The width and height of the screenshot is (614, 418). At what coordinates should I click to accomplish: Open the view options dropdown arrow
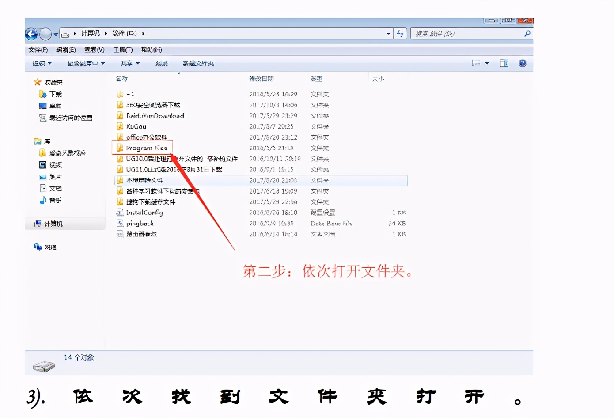[x=487, y=63]
